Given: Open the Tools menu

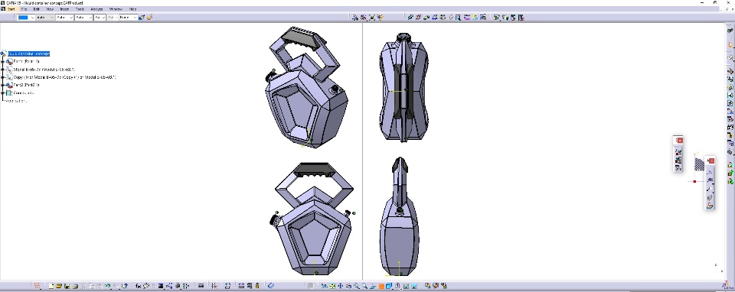Looking at the screenshot, I should [x=80, y=9].
